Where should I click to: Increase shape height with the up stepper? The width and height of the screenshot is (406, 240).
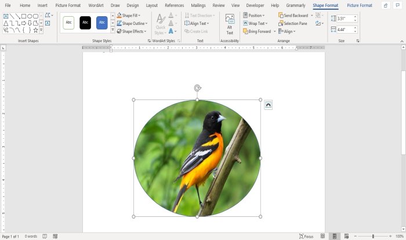[355, 17]
